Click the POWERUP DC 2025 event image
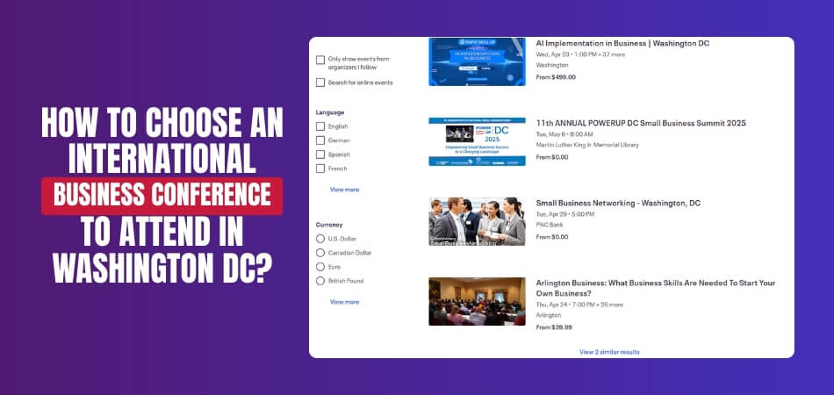834x395 pixels. pyautogui.click(x=477, y=141)
